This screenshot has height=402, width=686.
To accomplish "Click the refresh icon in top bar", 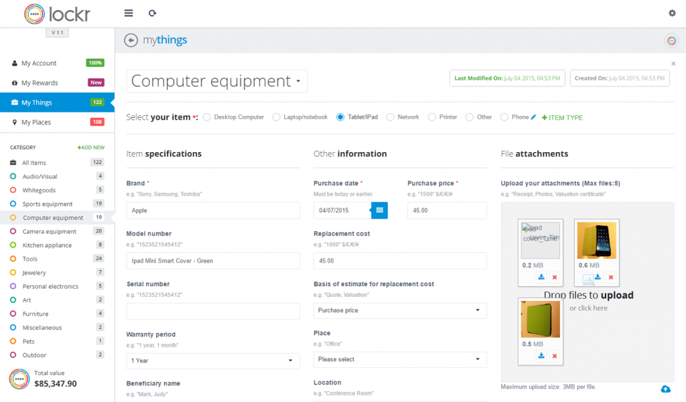I will pos(152,13).
